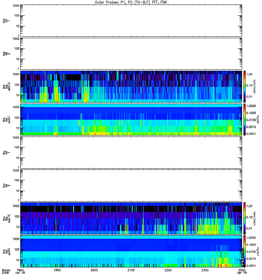
Task: Click the empty thc fff 1 panel
Action: point(131,153)
